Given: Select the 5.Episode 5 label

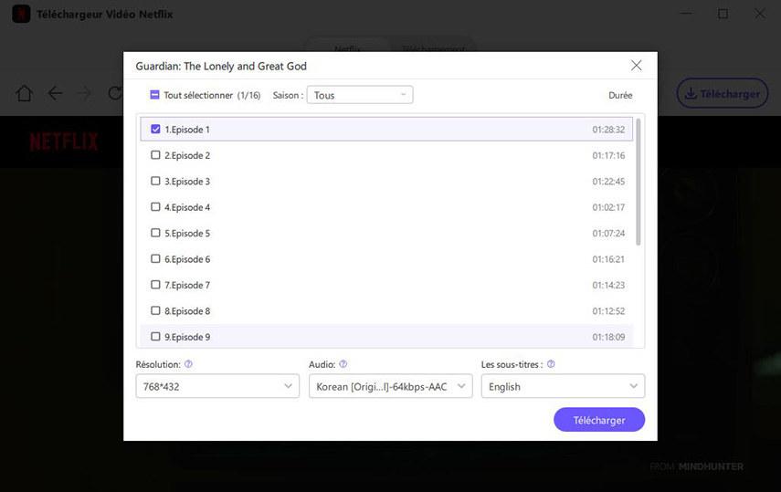Looking at the screenshot, I should coord(187,233).
